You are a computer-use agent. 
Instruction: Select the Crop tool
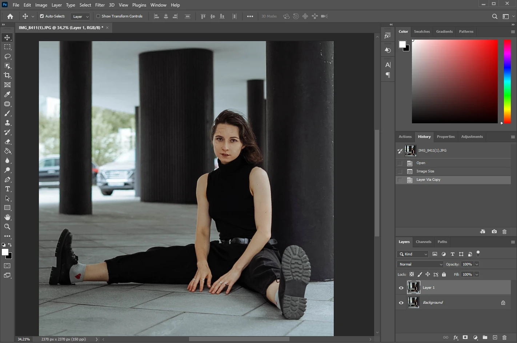pos(7,75)
